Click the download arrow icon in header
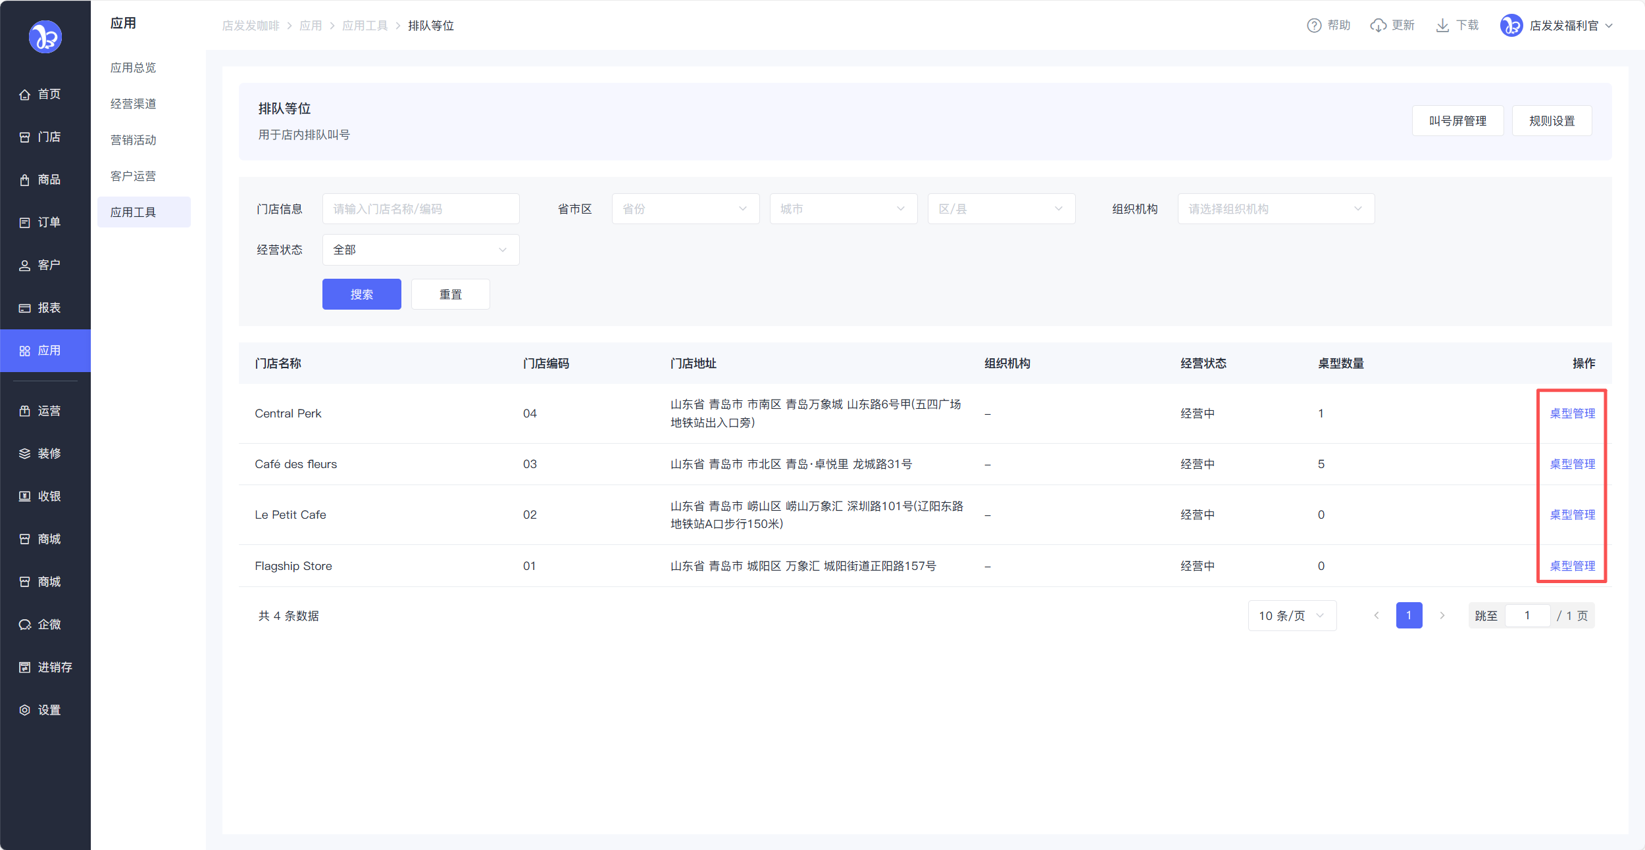Screen dimensions: 1645x850 pos(1442,26)
